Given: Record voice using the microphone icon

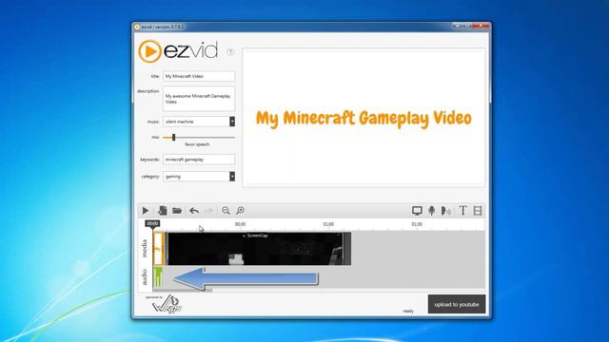Looking at the screenshot, I should coord(431,211).
